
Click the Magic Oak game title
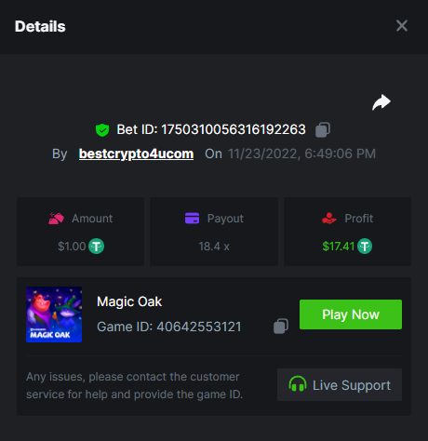tap(129, 301)
